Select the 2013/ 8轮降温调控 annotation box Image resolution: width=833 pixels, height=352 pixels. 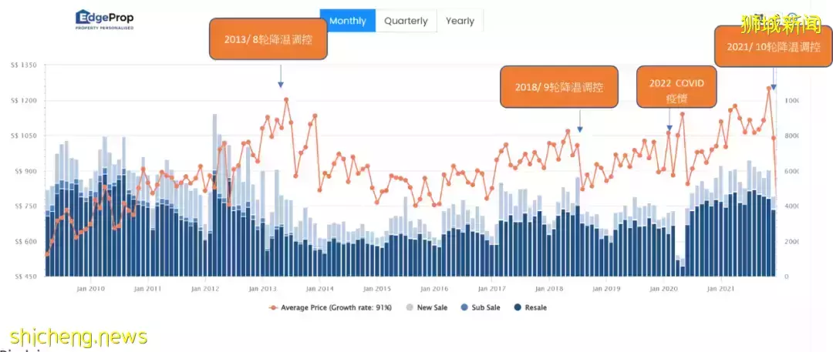[x=268, y=39]
